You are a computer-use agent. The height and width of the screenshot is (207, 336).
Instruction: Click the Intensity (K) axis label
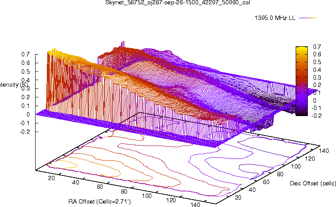14,85
